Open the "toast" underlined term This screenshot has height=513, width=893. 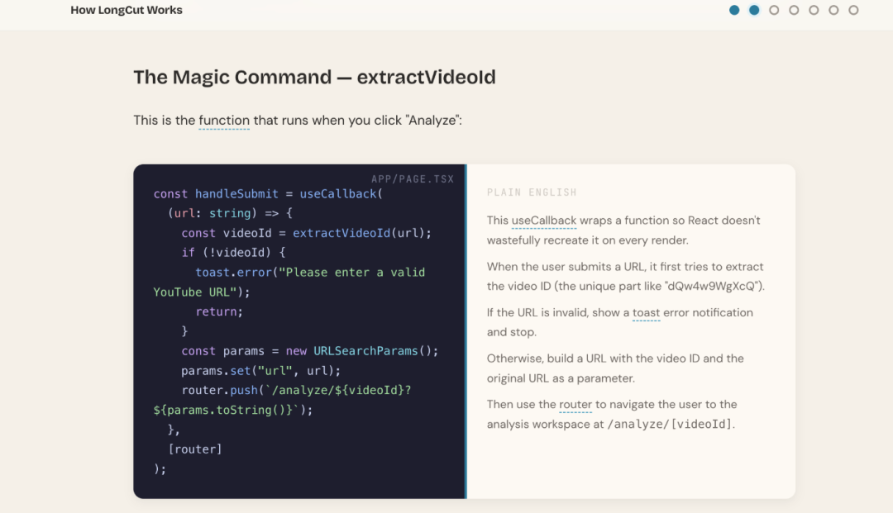pyautogui.click(x=646, y=313)
